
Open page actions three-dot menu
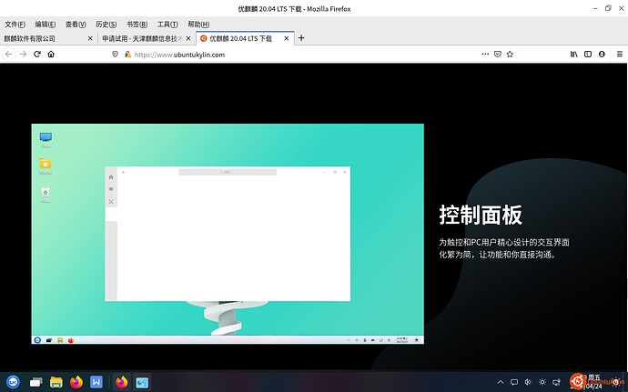click(x=485, y=54)
